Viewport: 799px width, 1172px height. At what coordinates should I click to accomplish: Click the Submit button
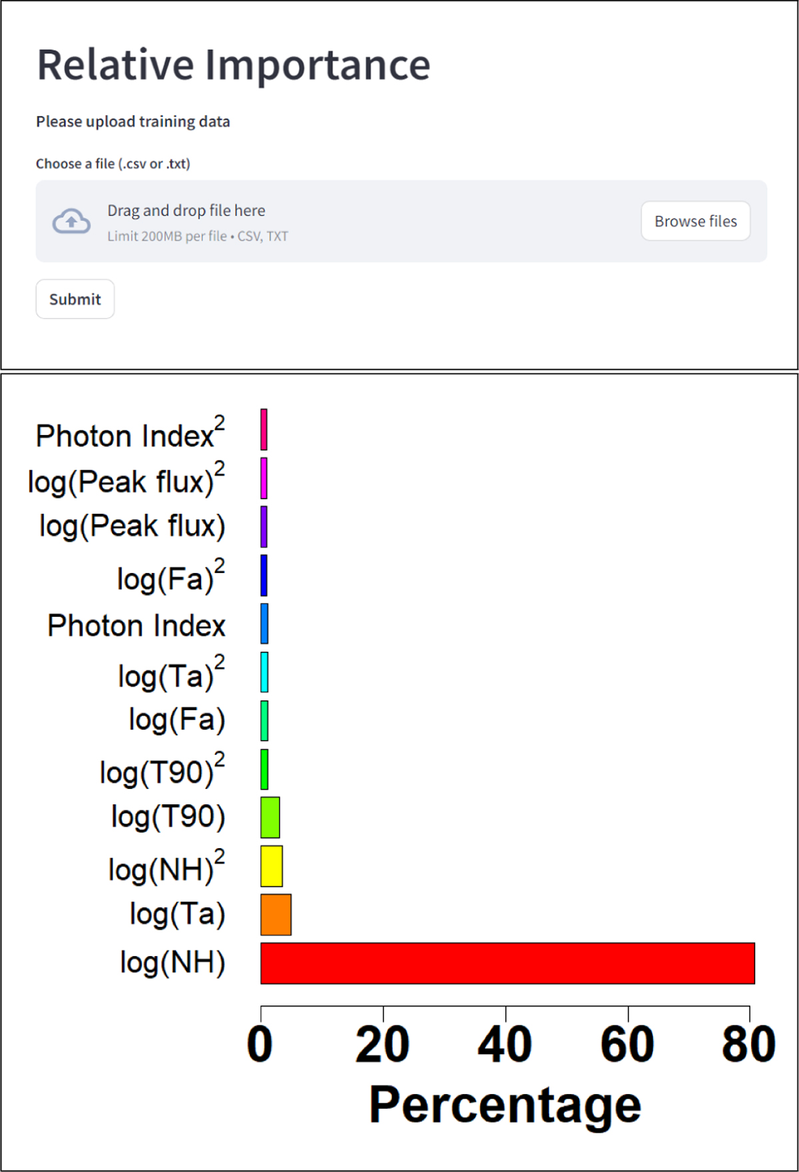click(x=75, y=299)
